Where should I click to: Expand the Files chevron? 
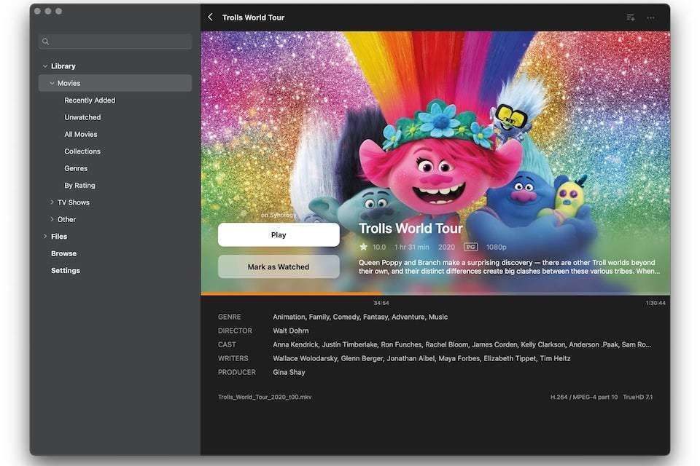[x=44, y=236]
